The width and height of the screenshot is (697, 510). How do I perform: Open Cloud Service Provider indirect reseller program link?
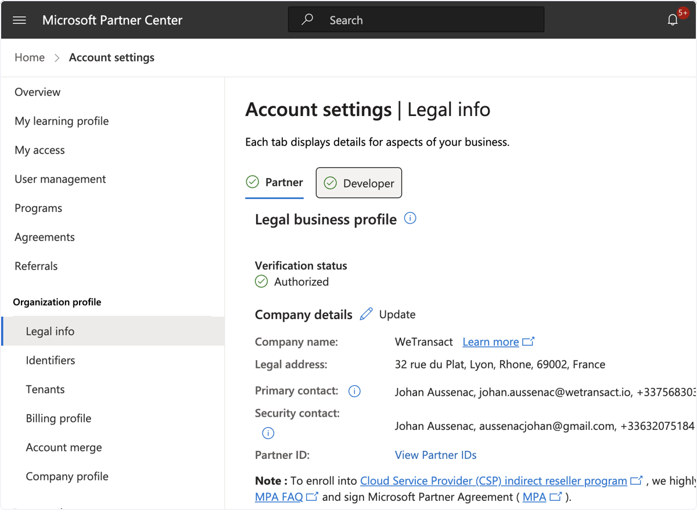click(494, 480)
